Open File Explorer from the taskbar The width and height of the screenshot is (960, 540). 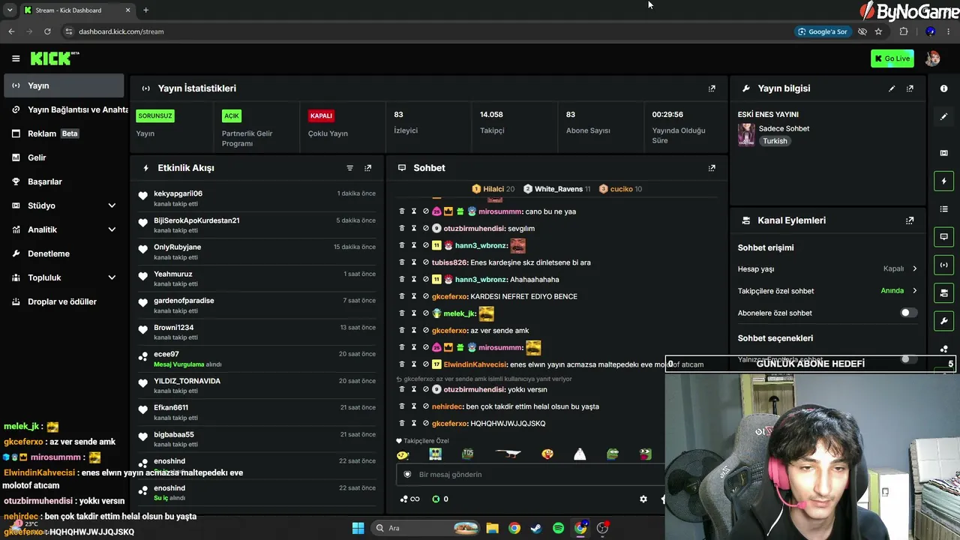[492, 528]
